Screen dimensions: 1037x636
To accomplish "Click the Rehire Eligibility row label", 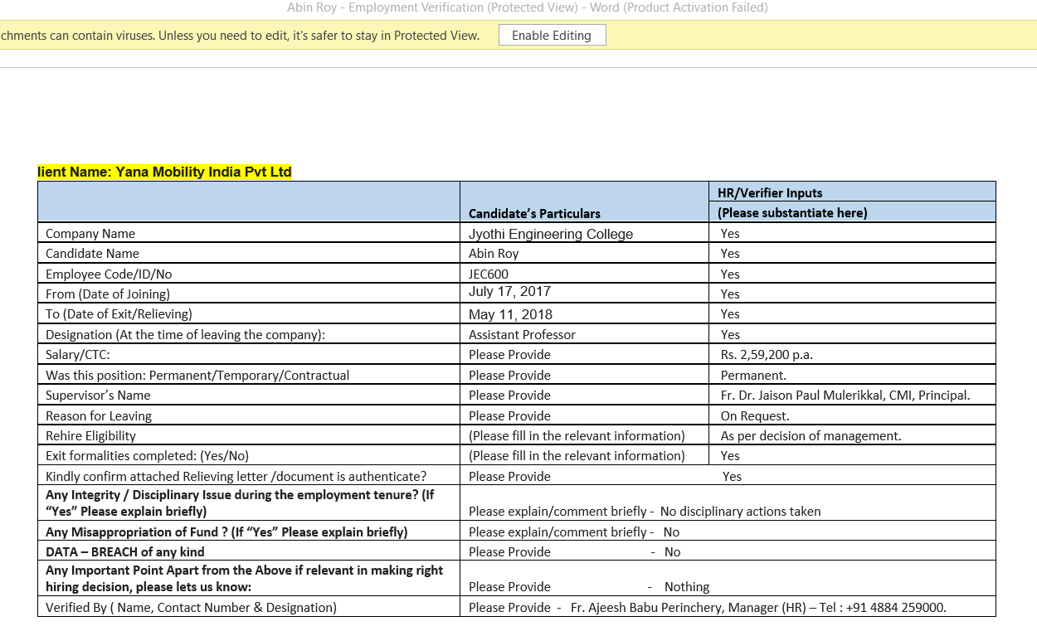I will [x=90, y=436].
